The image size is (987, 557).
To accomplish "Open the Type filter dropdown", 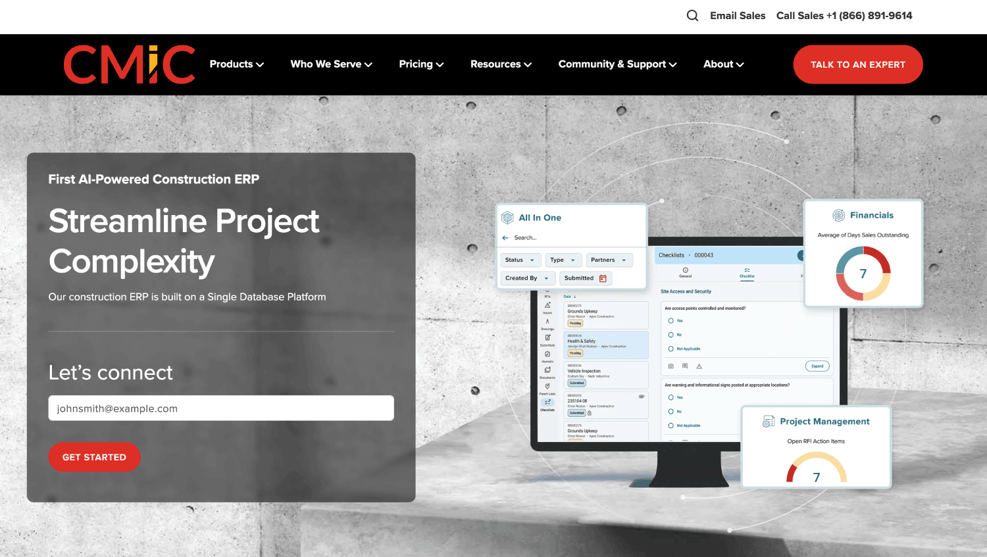I will tap(563, 260).
